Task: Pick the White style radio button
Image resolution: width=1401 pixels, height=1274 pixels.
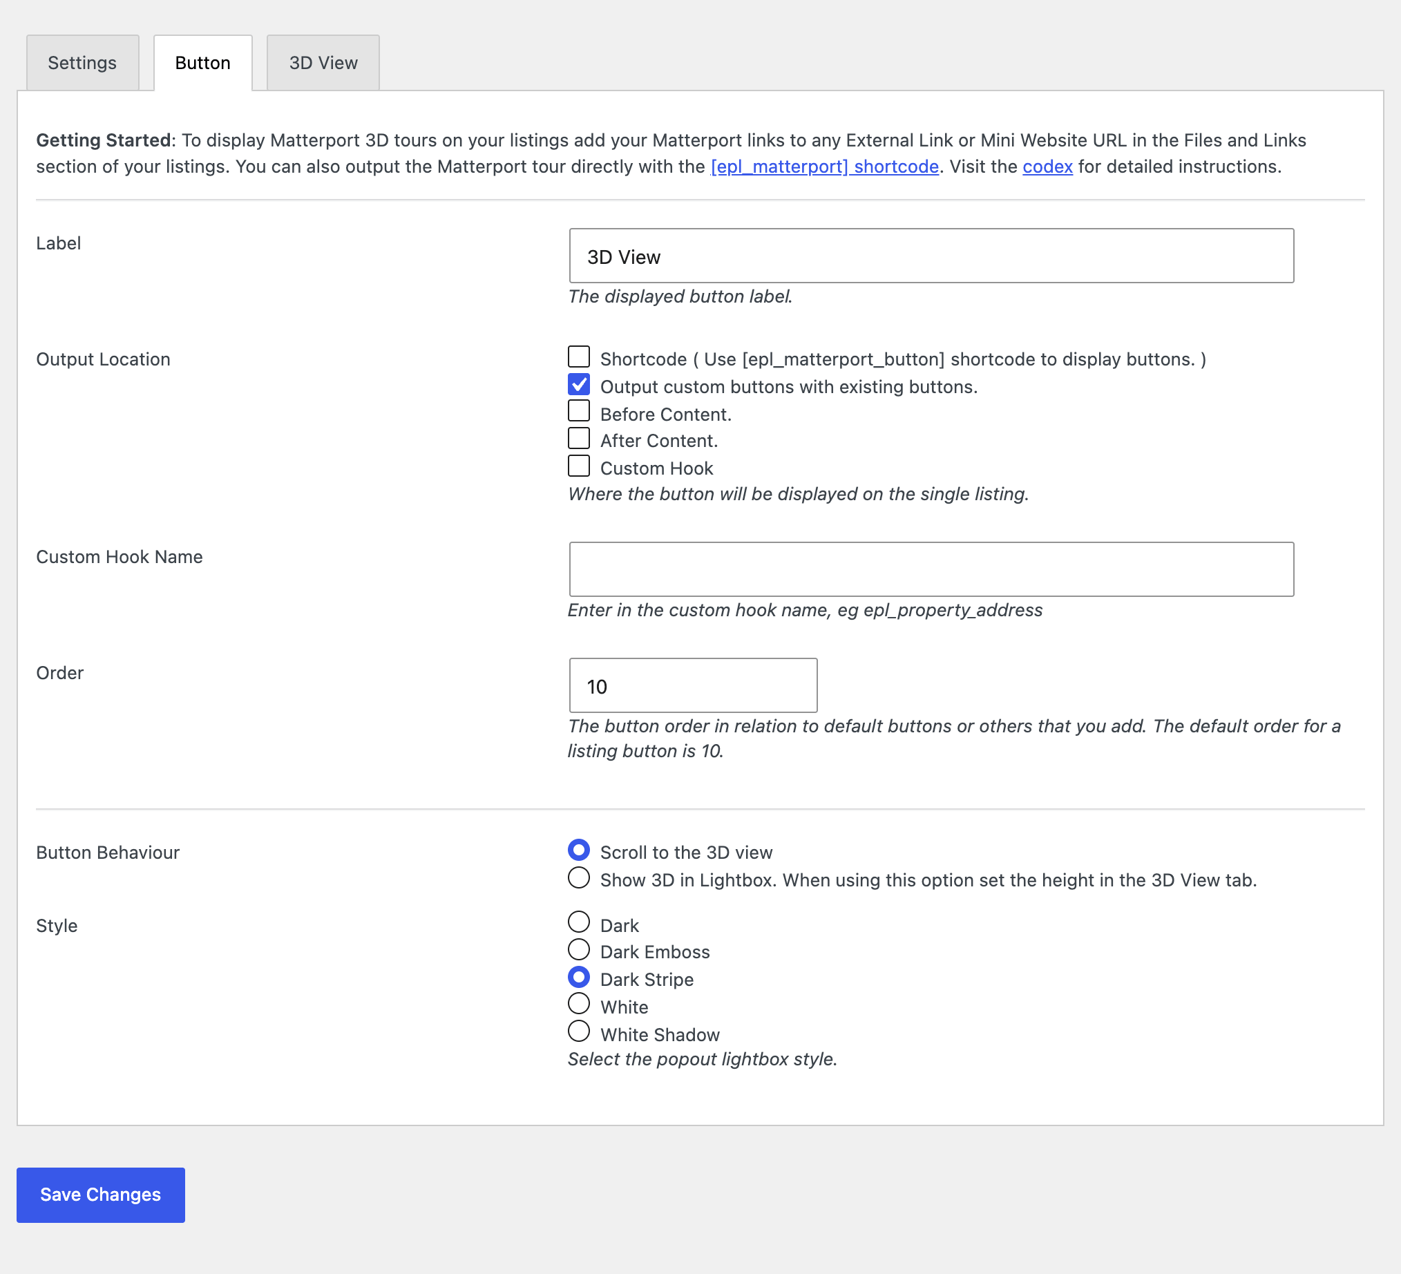Action: click(579, 1005)
